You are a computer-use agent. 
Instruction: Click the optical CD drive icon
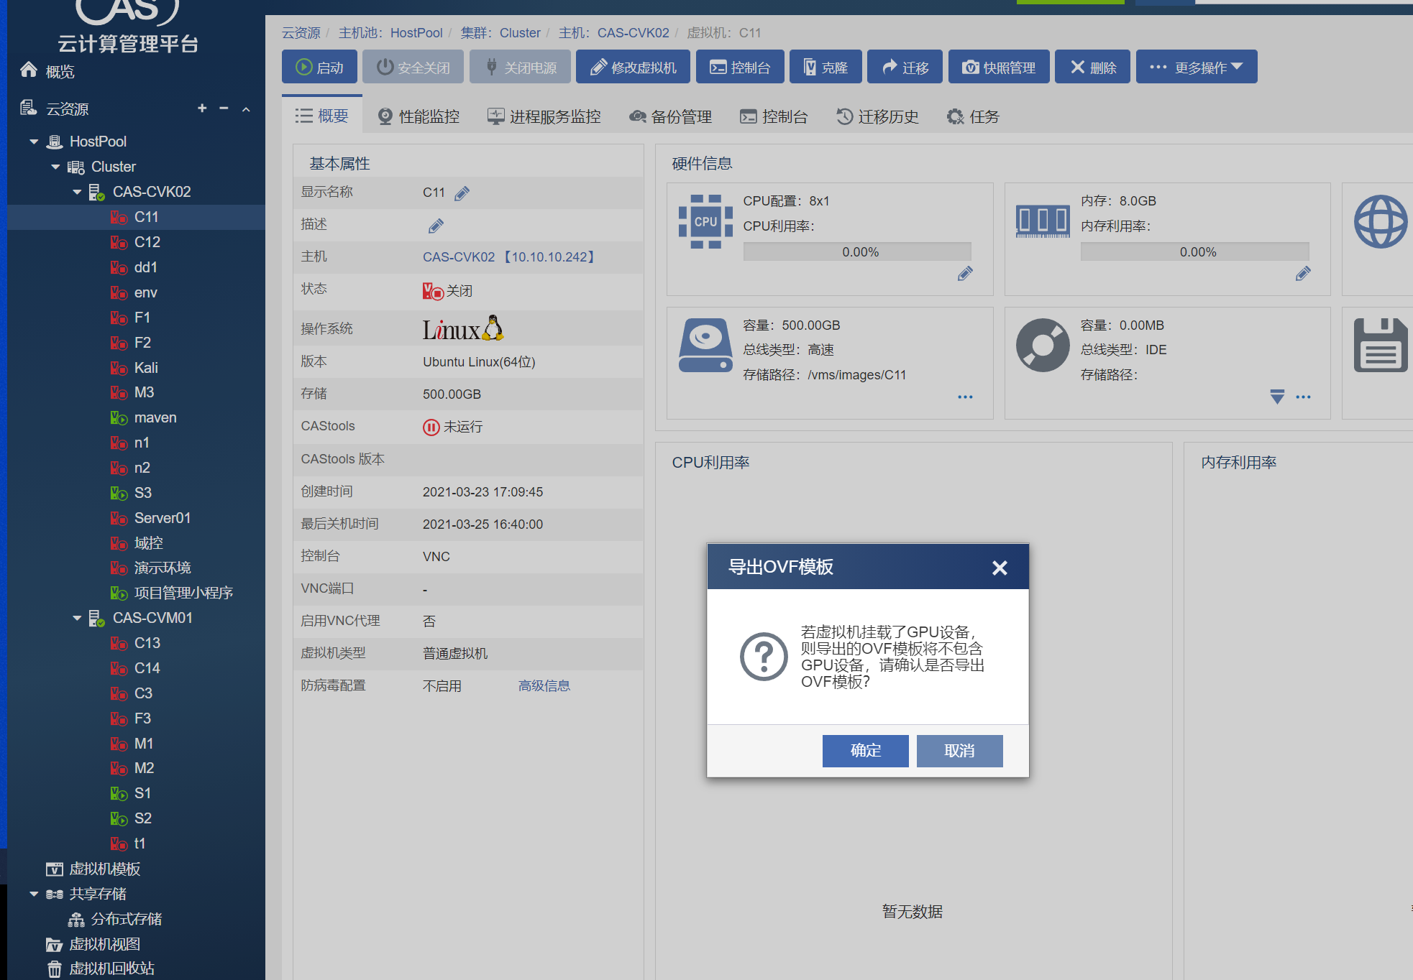coord(1042,346)
